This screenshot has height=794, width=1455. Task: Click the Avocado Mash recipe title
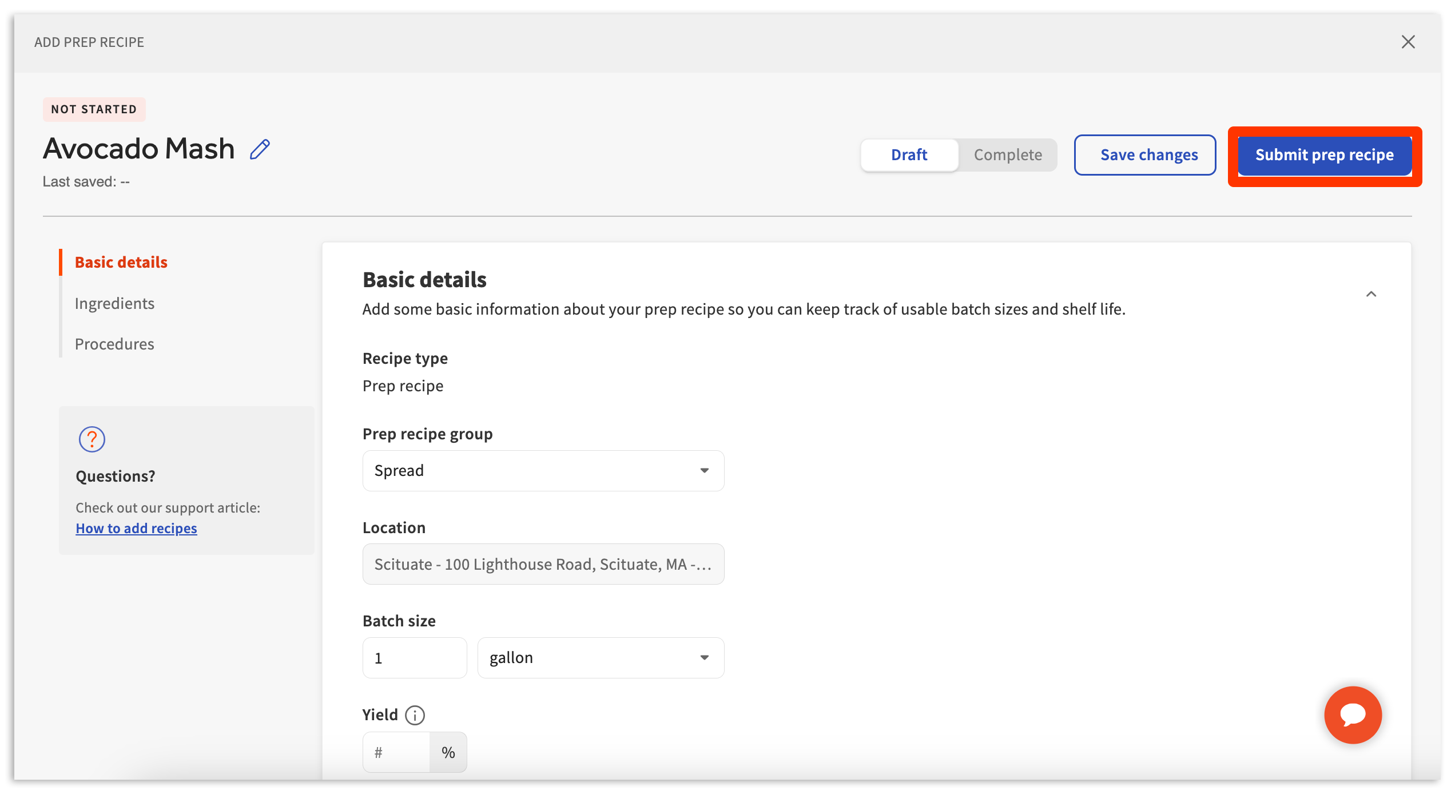[139, 149]
